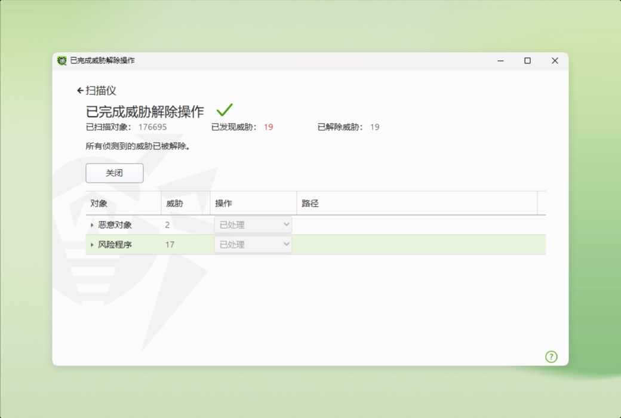Click the expand triangle before 风险程序
621x418 pixels.
93,244
